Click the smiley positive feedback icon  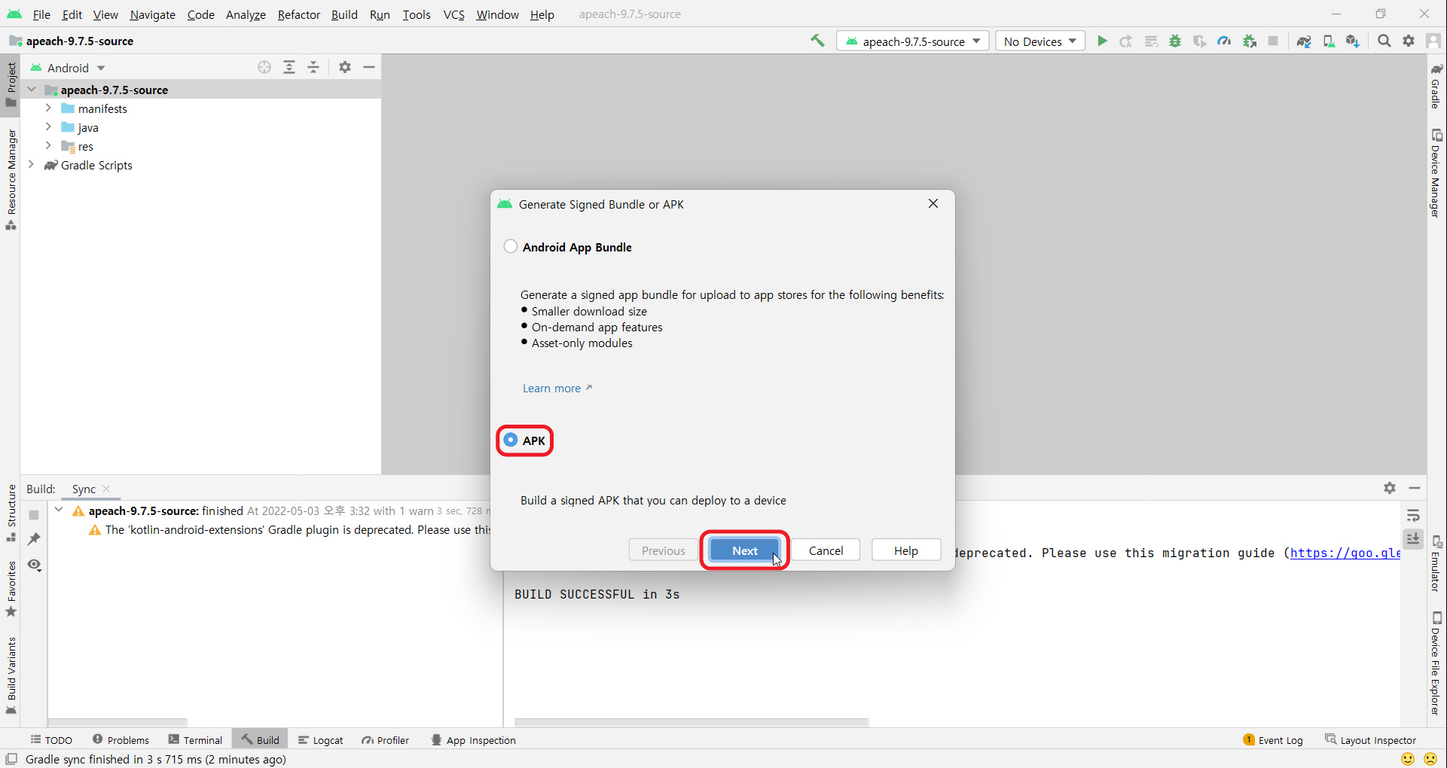[1407, 759]
